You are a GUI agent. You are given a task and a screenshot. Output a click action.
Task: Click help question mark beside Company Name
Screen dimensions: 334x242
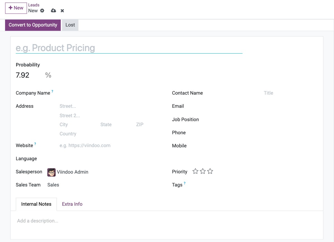(52, 91)
